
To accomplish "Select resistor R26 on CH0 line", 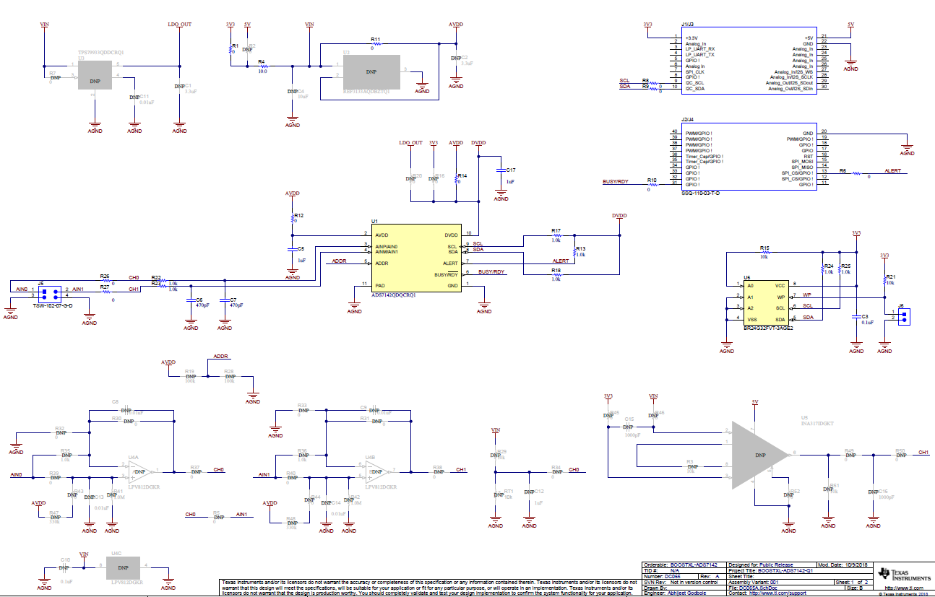I will coord(105,280).
